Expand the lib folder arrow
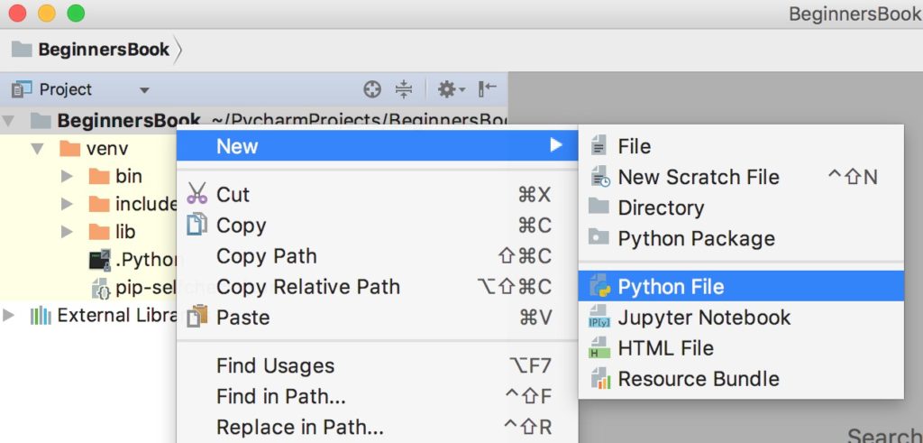Viewport: 923px width, 443px height. pyautogui.click(x=67, y=232)
